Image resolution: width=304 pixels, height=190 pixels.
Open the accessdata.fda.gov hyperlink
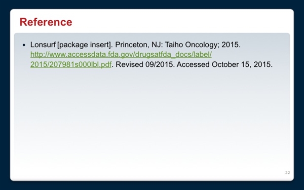tap(121, 55)
